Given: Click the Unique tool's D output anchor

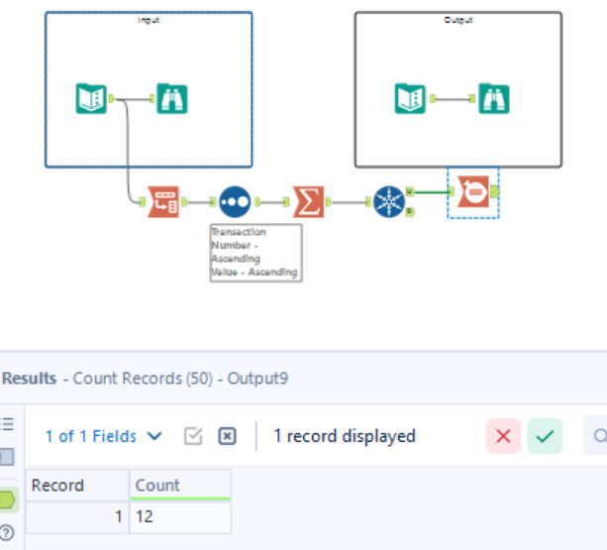Looking at the screenshot, I should click(x=410, y=211).
